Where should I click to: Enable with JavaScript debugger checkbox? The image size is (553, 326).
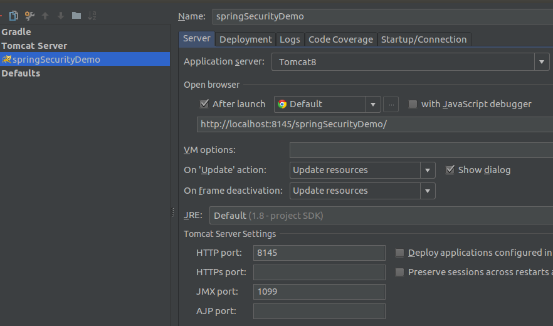pyautogui.click(x=413, y=104)
